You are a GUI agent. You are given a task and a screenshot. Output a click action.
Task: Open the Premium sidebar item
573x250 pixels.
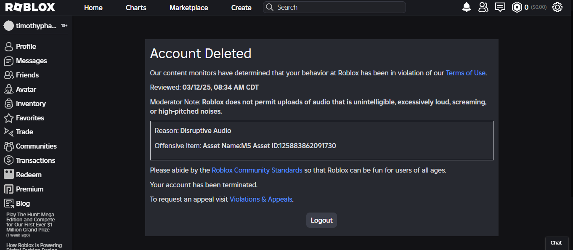point(29,189)
